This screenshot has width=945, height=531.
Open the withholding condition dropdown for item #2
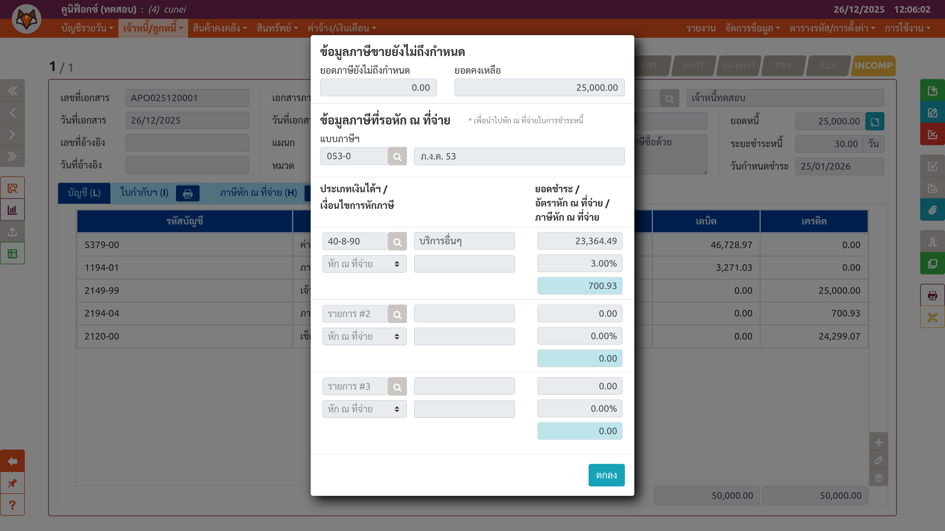(364, 336)
